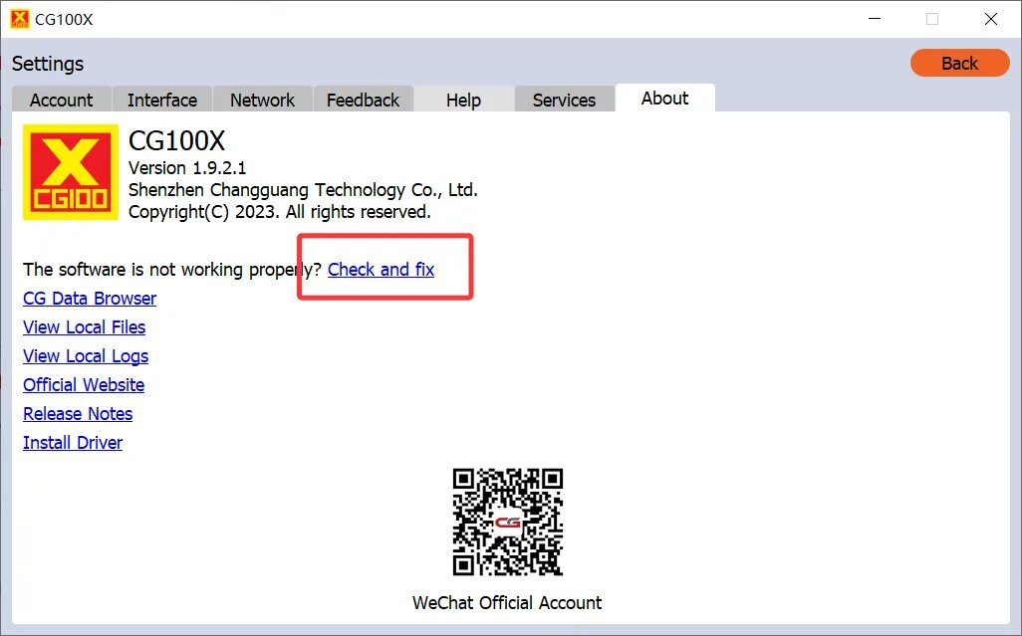Click the Copyright(C) 2023 text
This screenshot has width=1022, height=636.
coord(280,212)
